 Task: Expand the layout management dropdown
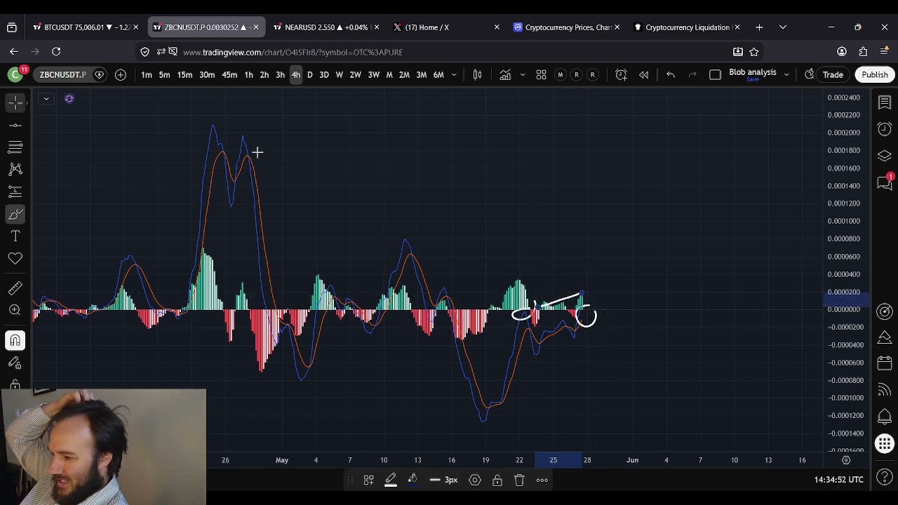click(786, 75)
